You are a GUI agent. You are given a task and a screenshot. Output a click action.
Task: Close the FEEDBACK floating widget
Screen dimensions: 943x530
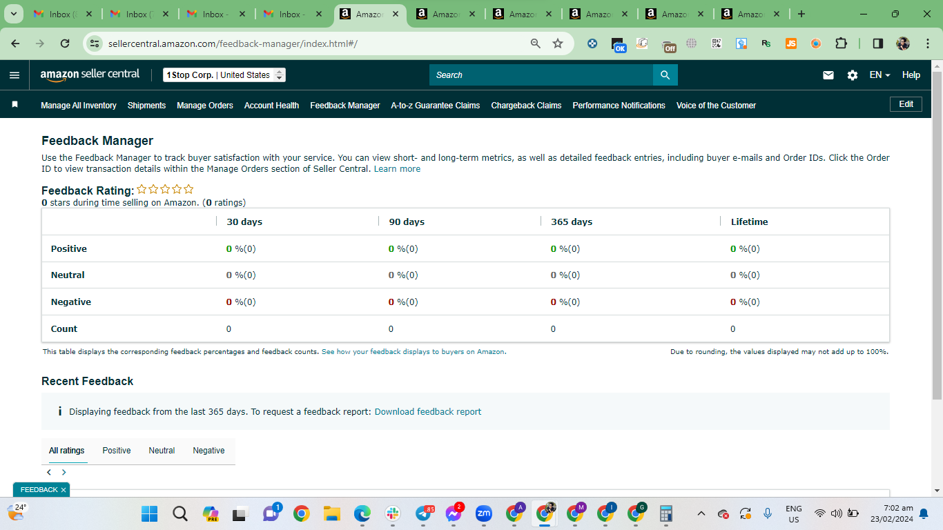pyautogui.click(x=64, y=490)
